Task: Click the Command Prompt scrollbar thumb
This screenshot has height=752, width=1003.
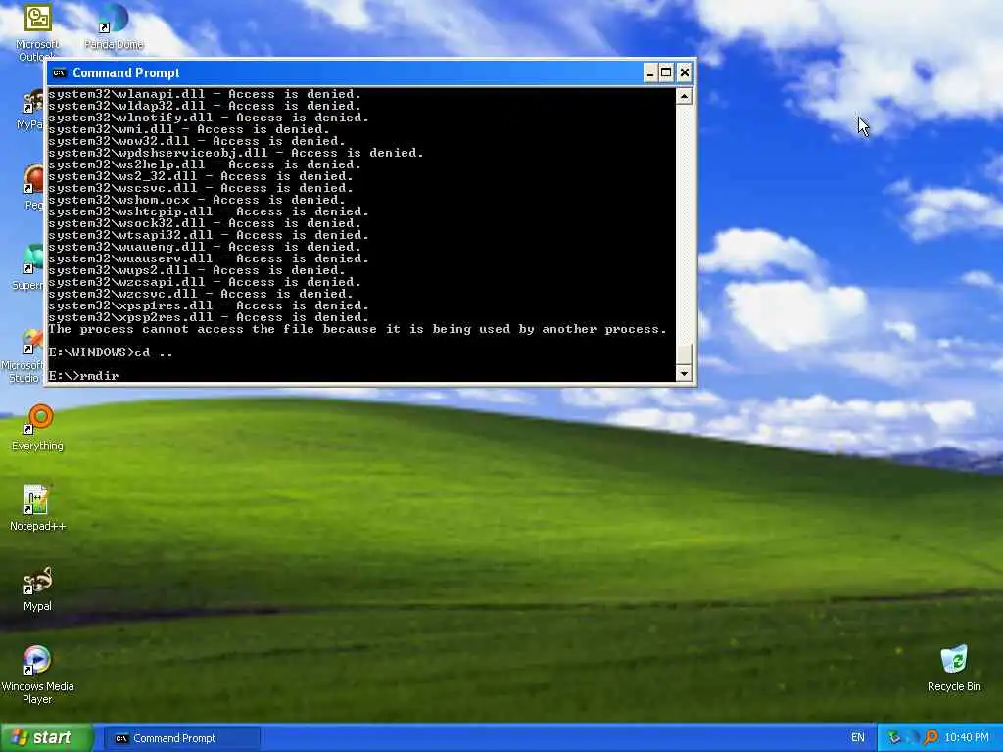Action: pos(684,354)
